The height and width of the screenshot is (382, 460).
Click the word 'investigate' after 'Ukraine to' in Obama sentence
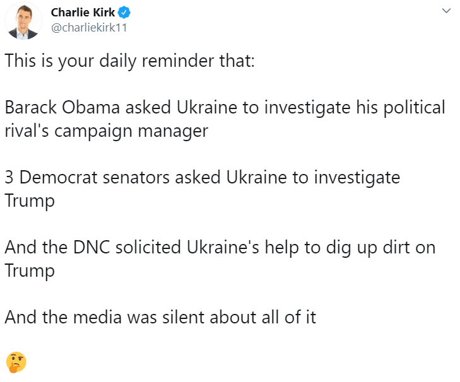pyautogui.click(x=307, y=108)
